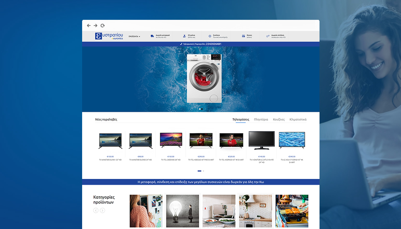401x229 pixels.
Task: Click the Ευστρατίου euronics logo
Action: (109, 36)
